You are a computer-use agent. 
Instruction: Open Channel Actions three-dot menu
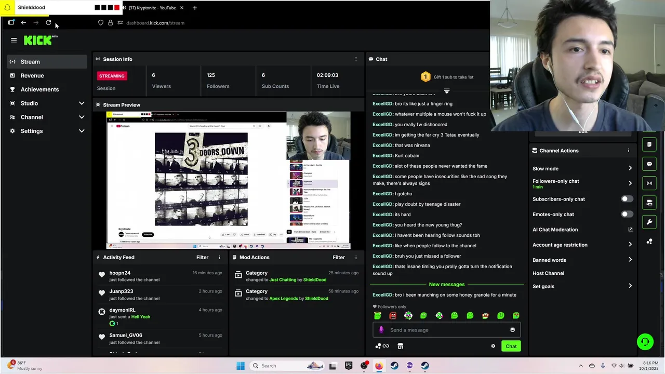pos(628,151)
